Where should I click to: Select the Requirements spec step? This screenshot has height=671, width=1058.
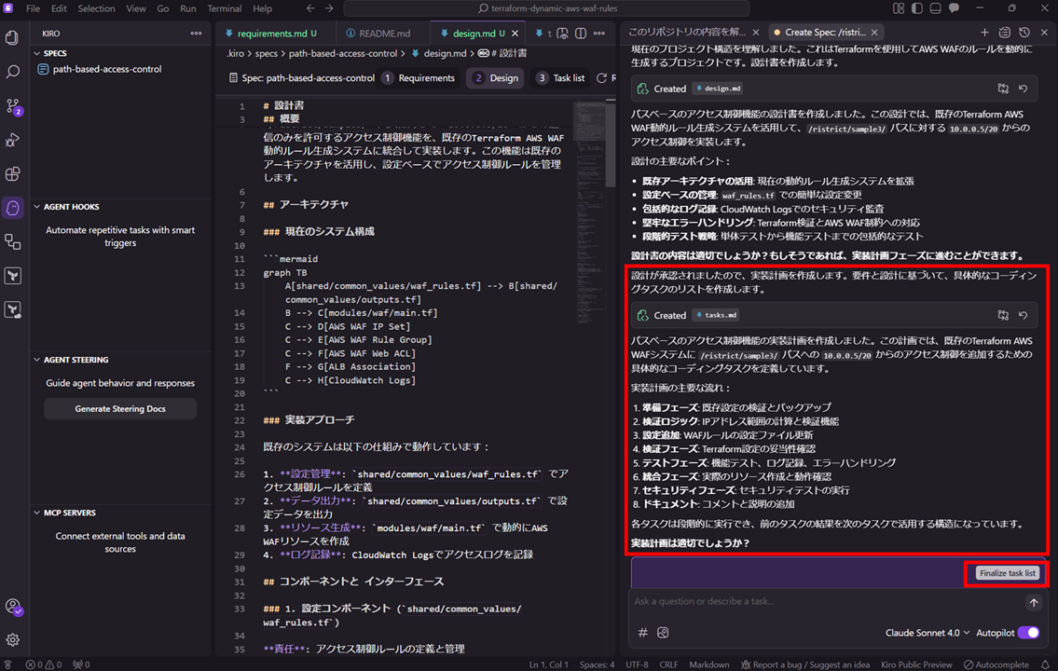(x=419, y=78)
